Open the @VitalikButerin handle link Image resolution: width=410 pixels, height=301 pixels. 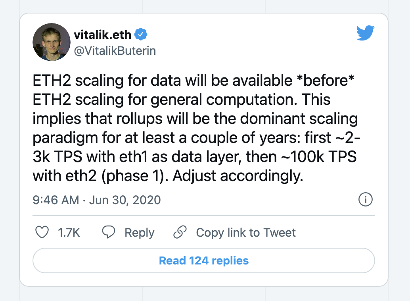pos(115,51)
